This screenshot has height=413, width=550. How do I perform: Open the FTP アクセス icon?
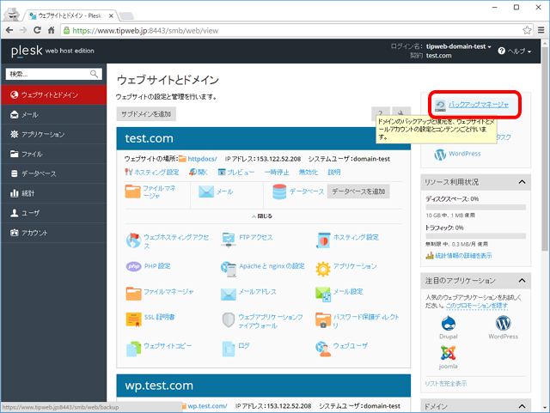tap(229, 240)
